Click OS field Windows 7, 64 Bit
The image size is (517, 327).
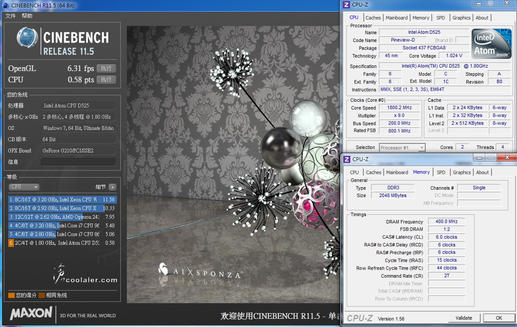[x=78, y=128]
